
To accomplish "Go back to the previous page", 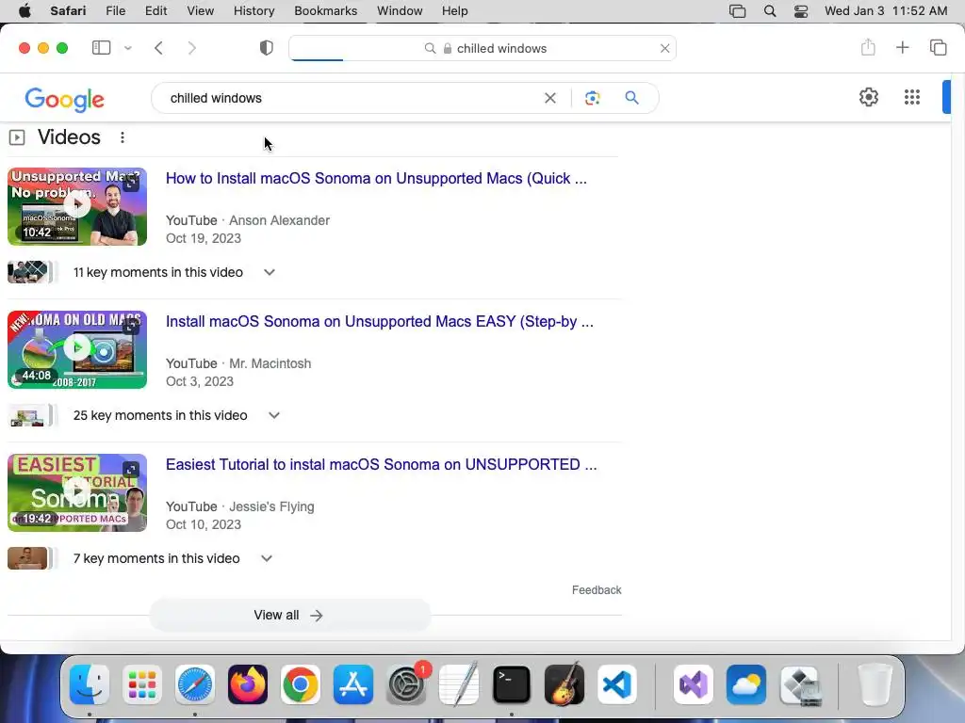I will [x=158, y=48].
